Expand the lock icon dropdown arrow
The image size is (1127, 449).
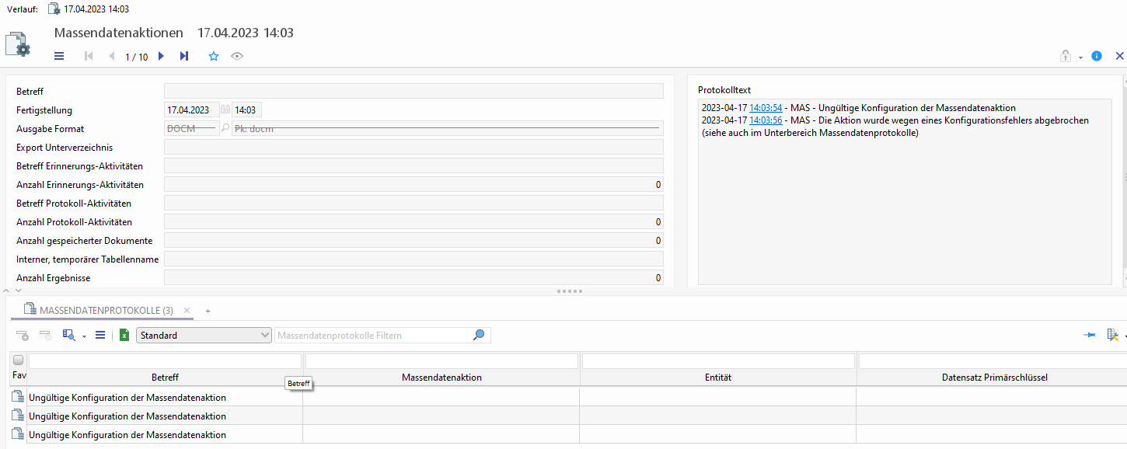(1080, 57)
